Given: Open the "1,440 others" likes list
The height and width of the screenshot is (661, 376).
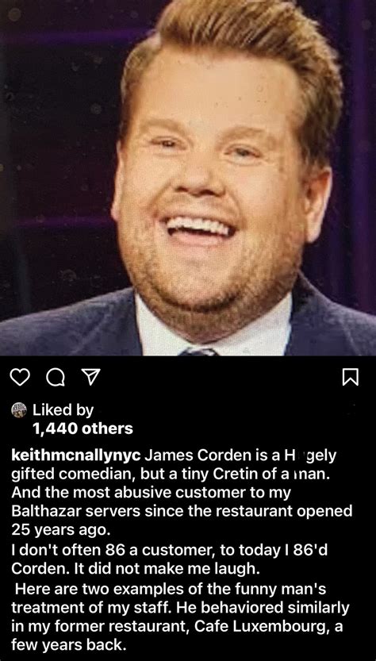Looking at the screenshot, I should (82, 428).
